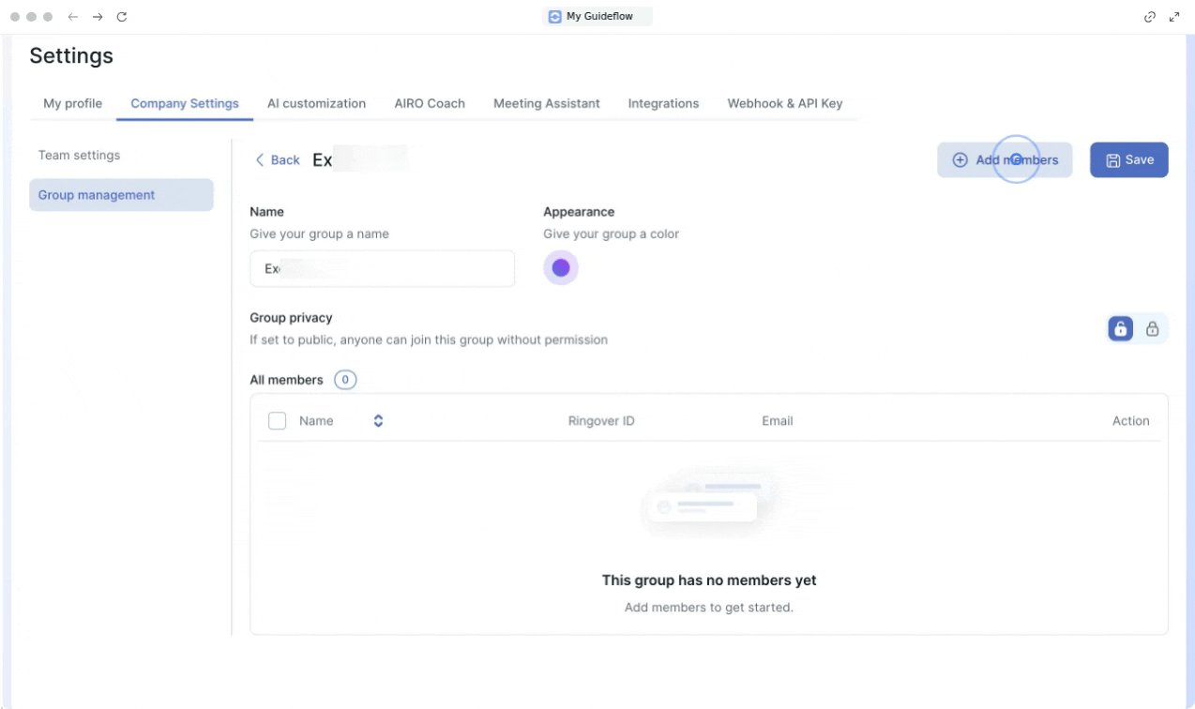This screenshot has width=1195, height=709.
Task: Tick the select-all checkbox beside Name
Action: (277, 421)
